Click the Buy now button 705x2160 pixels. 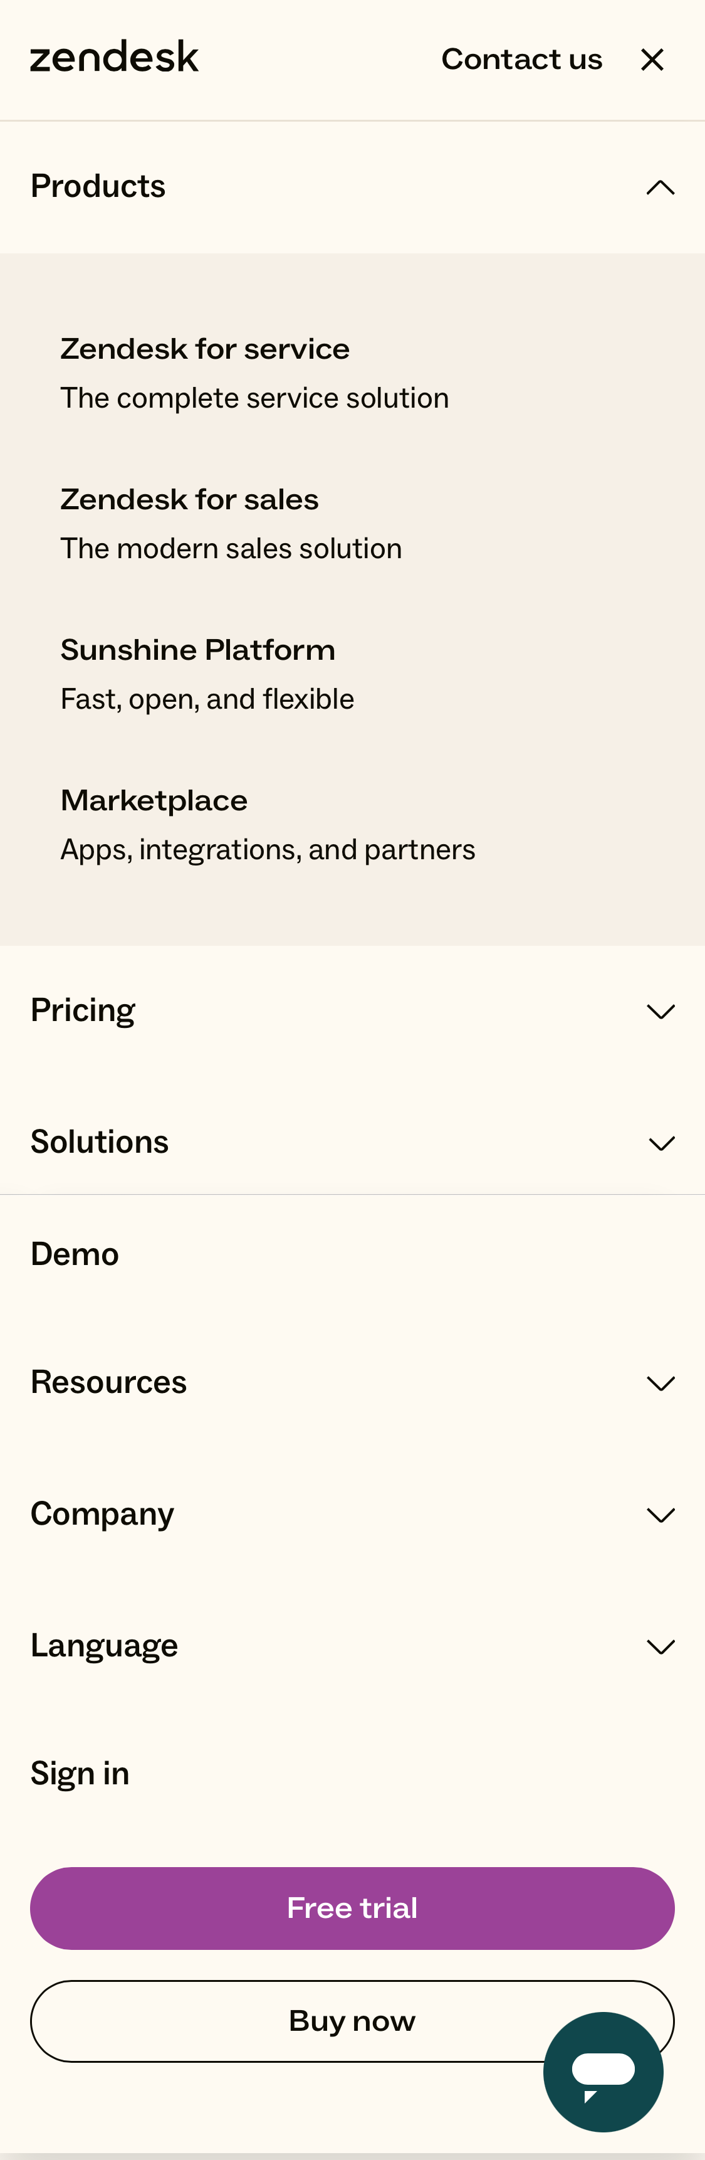[x=352, y=2020]
